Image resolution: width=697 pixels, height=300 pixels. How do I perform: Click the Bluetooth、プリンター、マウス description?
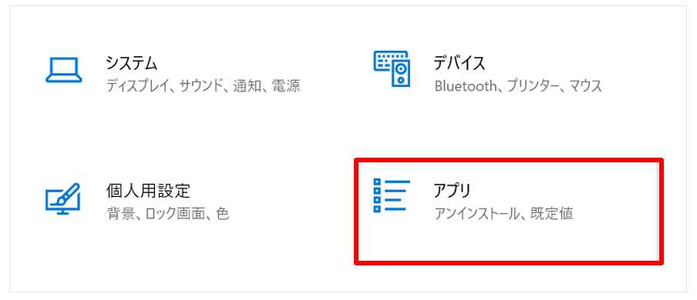point(518,85)
